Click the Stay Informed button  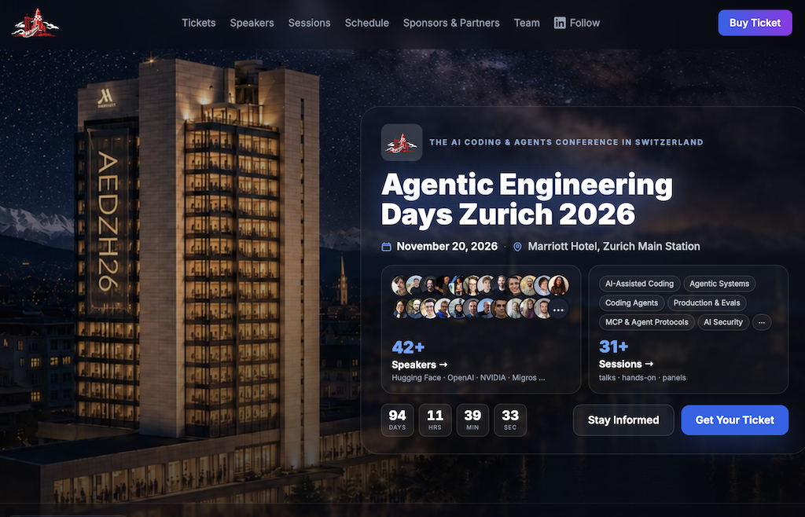(623, 420)
